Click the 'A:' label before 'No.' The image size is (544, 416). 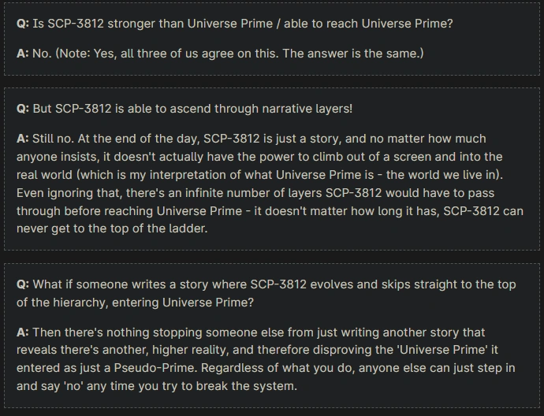pyautogui.click(x=23, y=54)
